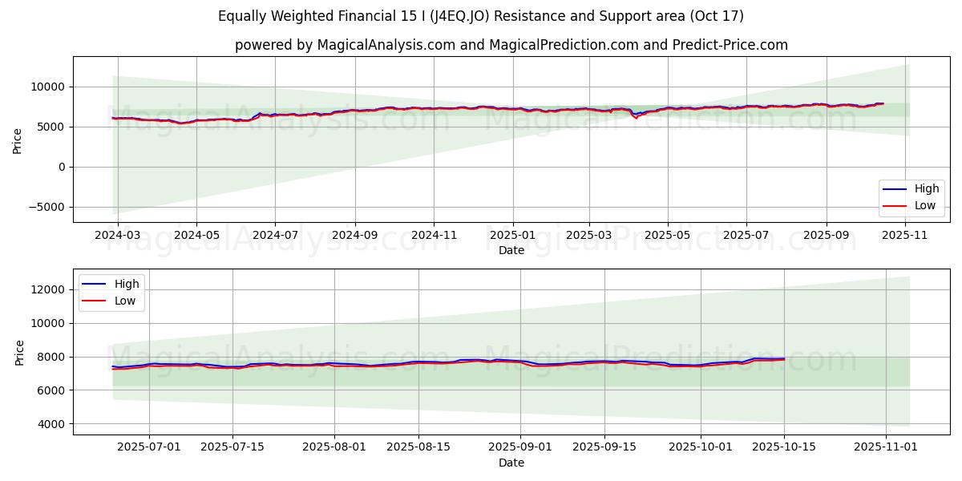This screenshot has width=962, height=481.
Task: Select the 2024-11 date tick label
Action: click(x=433, y=236)
